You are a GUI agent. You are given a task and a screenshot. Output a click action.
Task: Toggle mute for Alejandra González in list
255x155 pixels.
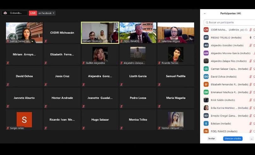tap(251, 45)
